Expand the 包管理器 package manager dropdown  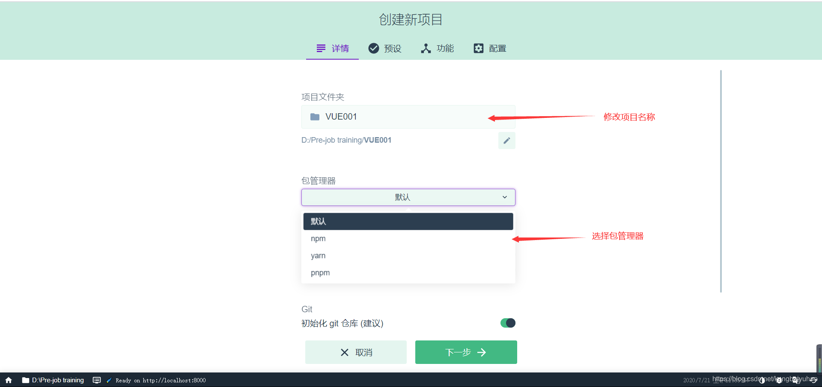(408, 197)
